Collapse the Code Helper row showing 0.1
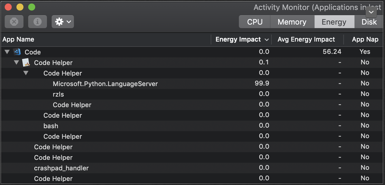The height and width of the screenshot is (185, 385). 16,62
